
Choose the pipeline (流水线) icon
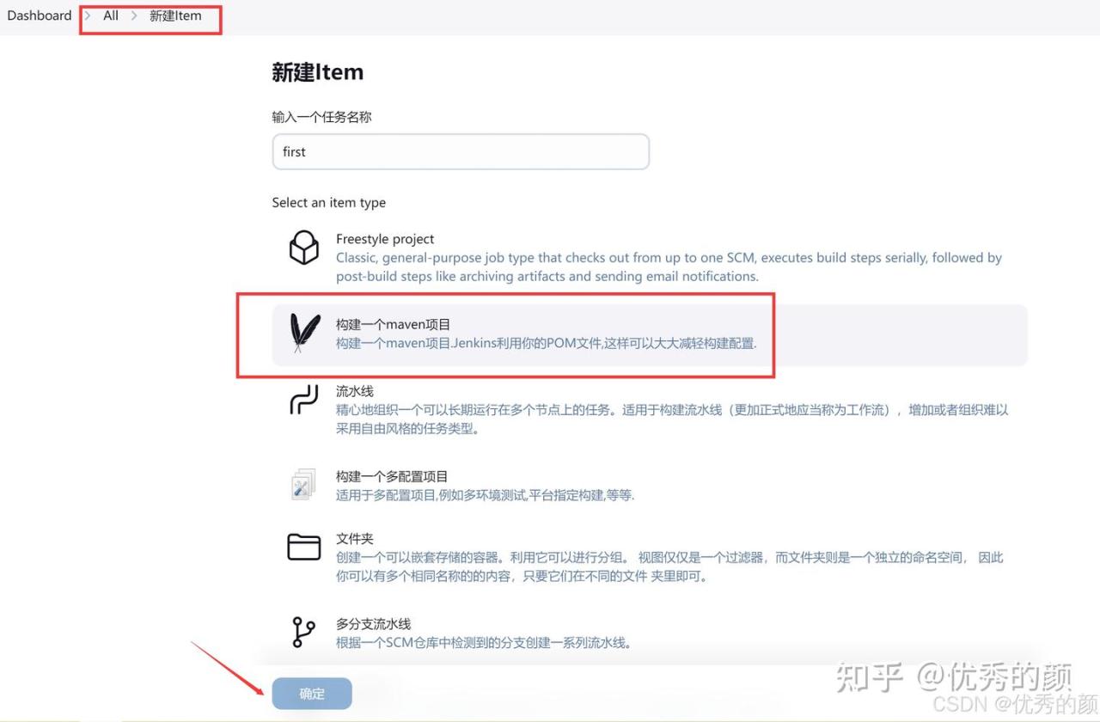(304, 400)
